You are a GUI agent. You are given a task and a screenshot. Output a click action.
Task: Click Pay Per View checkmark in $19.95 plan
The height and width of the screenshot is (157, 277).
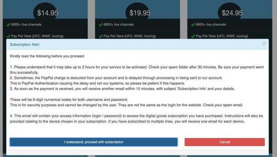101,36
